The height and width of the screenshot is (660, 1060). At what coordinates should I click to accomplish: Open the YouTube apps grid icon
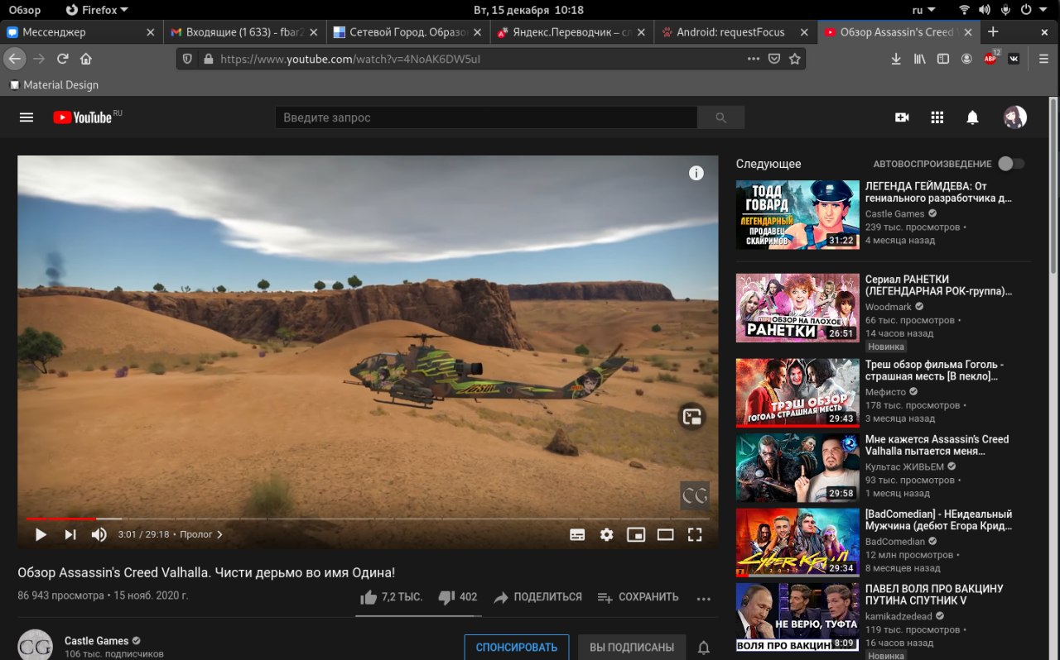point(937,117)
